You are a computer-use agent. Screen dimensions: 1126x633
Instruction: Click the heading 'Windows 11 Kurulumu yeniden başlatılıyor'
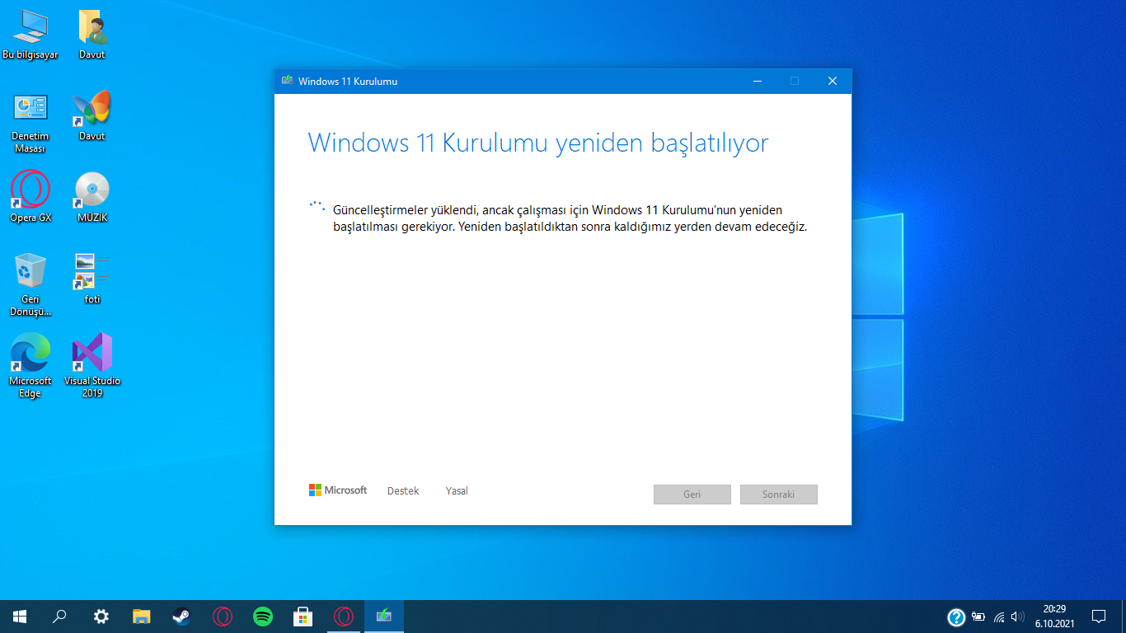click(538, 143)
